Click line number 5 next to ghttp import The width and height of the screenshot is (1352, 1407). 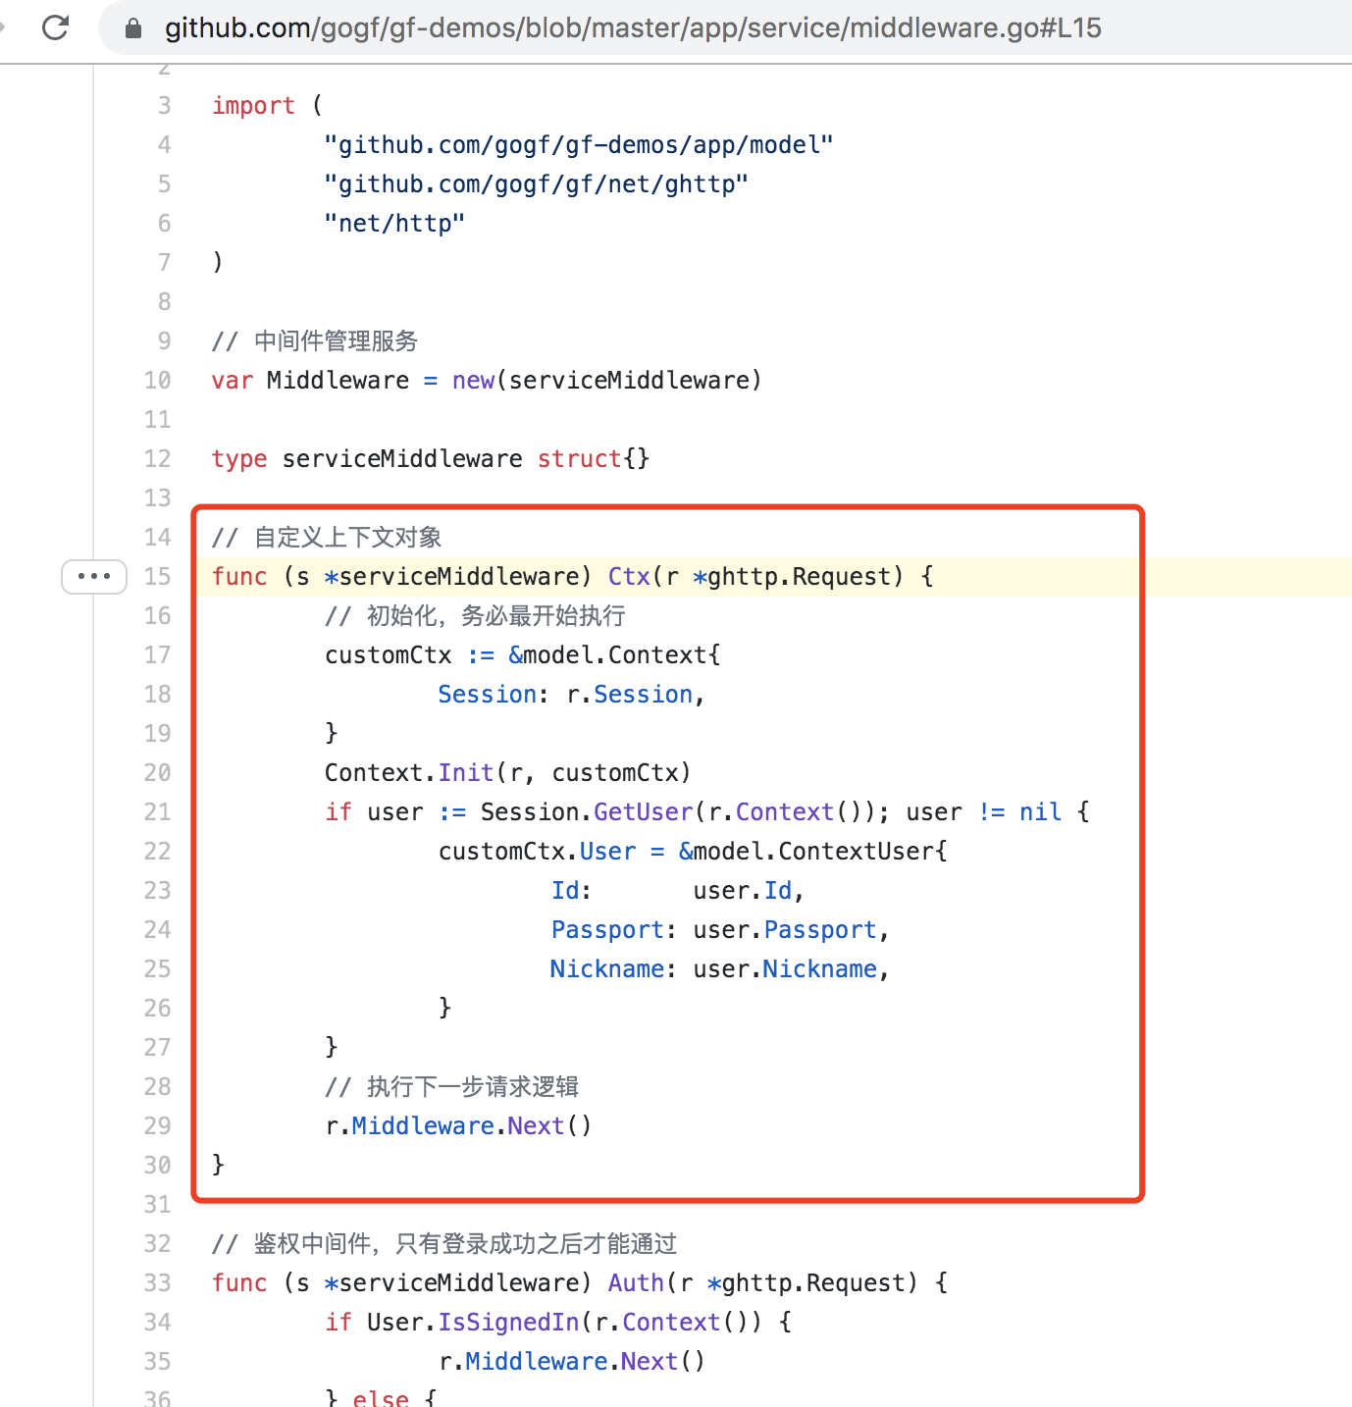[162, 183]
